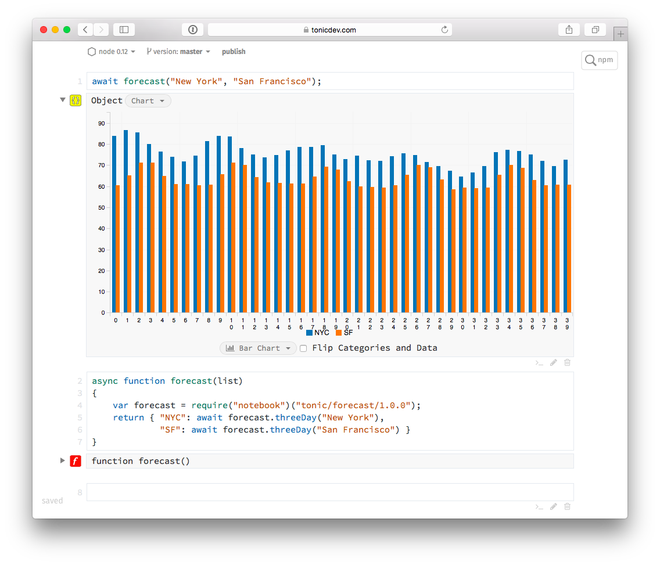660x565 pixels.
Task: Open the version: master dropdown
Action: [178, 52]
